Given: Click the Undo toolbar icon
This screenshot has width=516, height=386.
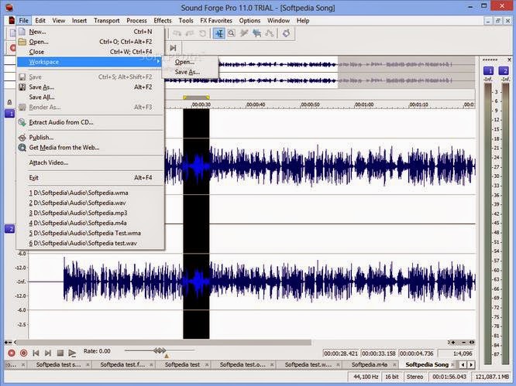Looking at the screenshot, I should [x=177, y=33].
